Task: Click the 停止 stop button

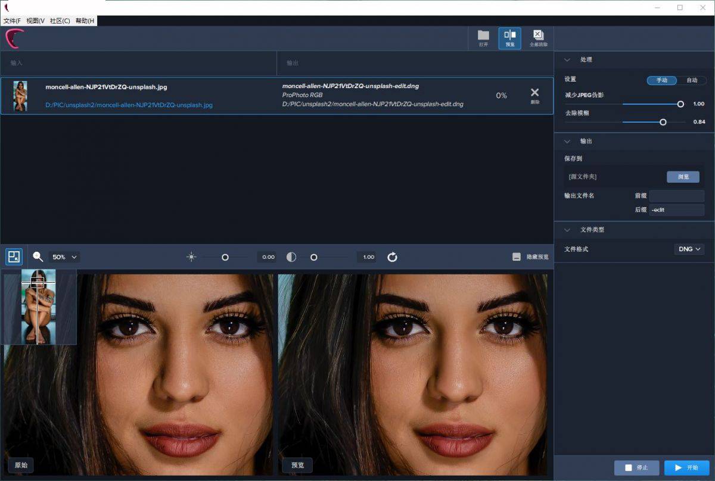Action: (637, 468)
